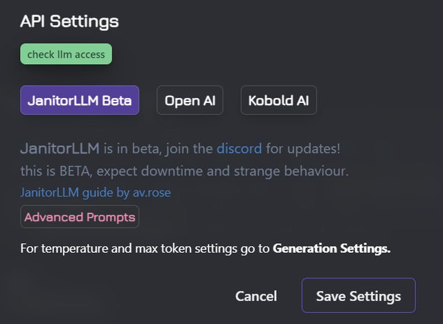Open JanitorLLM guide by av.rose link
The image size is (443, 324).
click(x=96, y=192)
